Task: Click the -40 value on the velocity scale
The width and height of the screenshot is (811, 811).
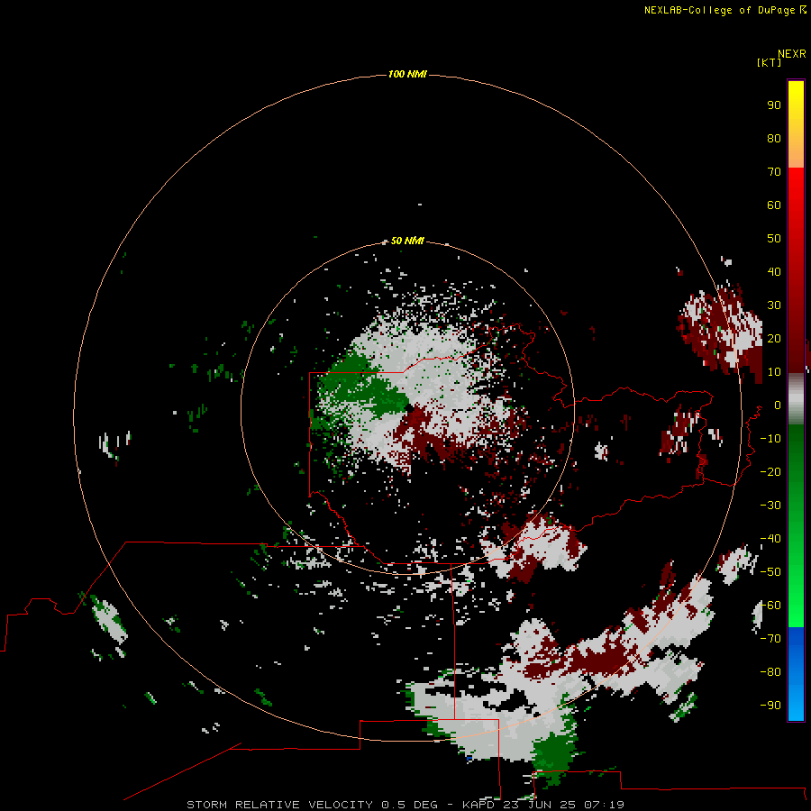Action: coord(770,539)
